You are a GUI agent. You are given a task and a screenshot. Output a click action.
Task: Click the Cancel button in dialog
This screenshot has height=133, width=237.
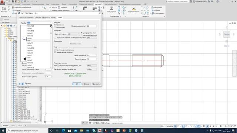click(x=86, y=84)
